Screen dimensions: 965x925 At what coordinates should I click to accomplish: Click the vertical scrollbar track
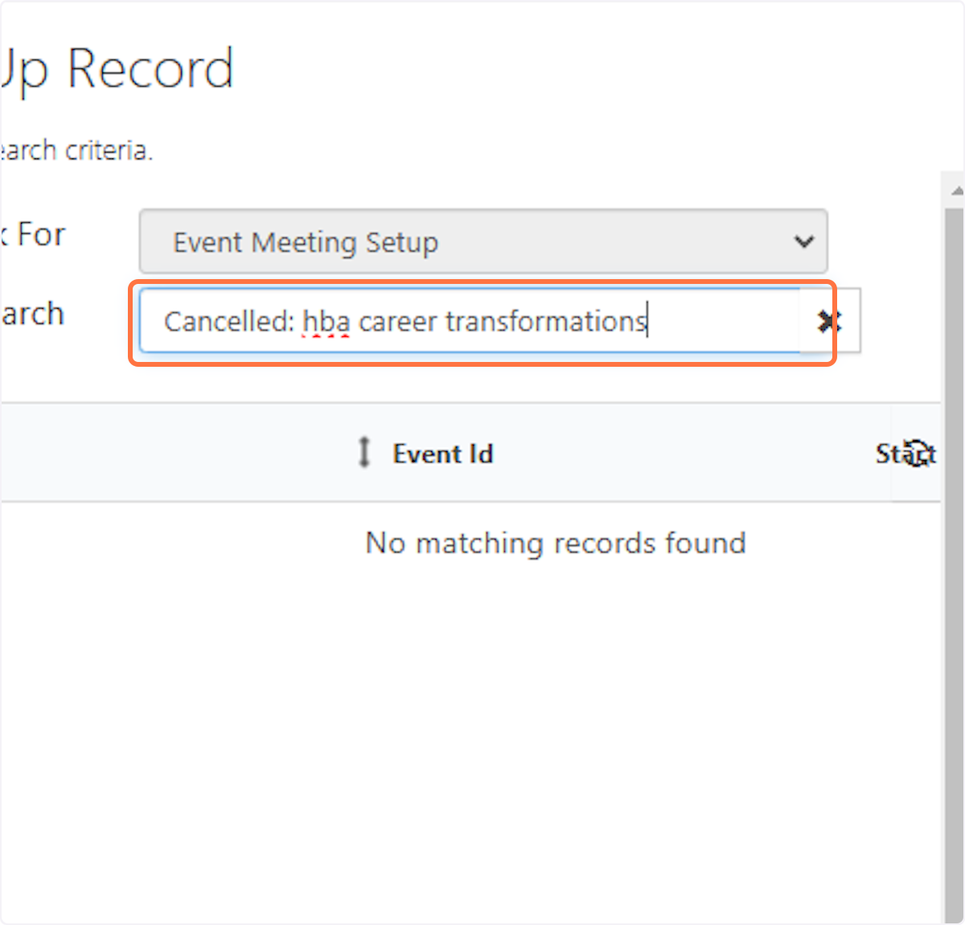click(x=954, y=563)
